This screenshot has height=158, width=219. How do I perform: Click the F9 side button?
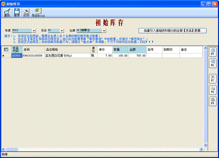(212, 101)
